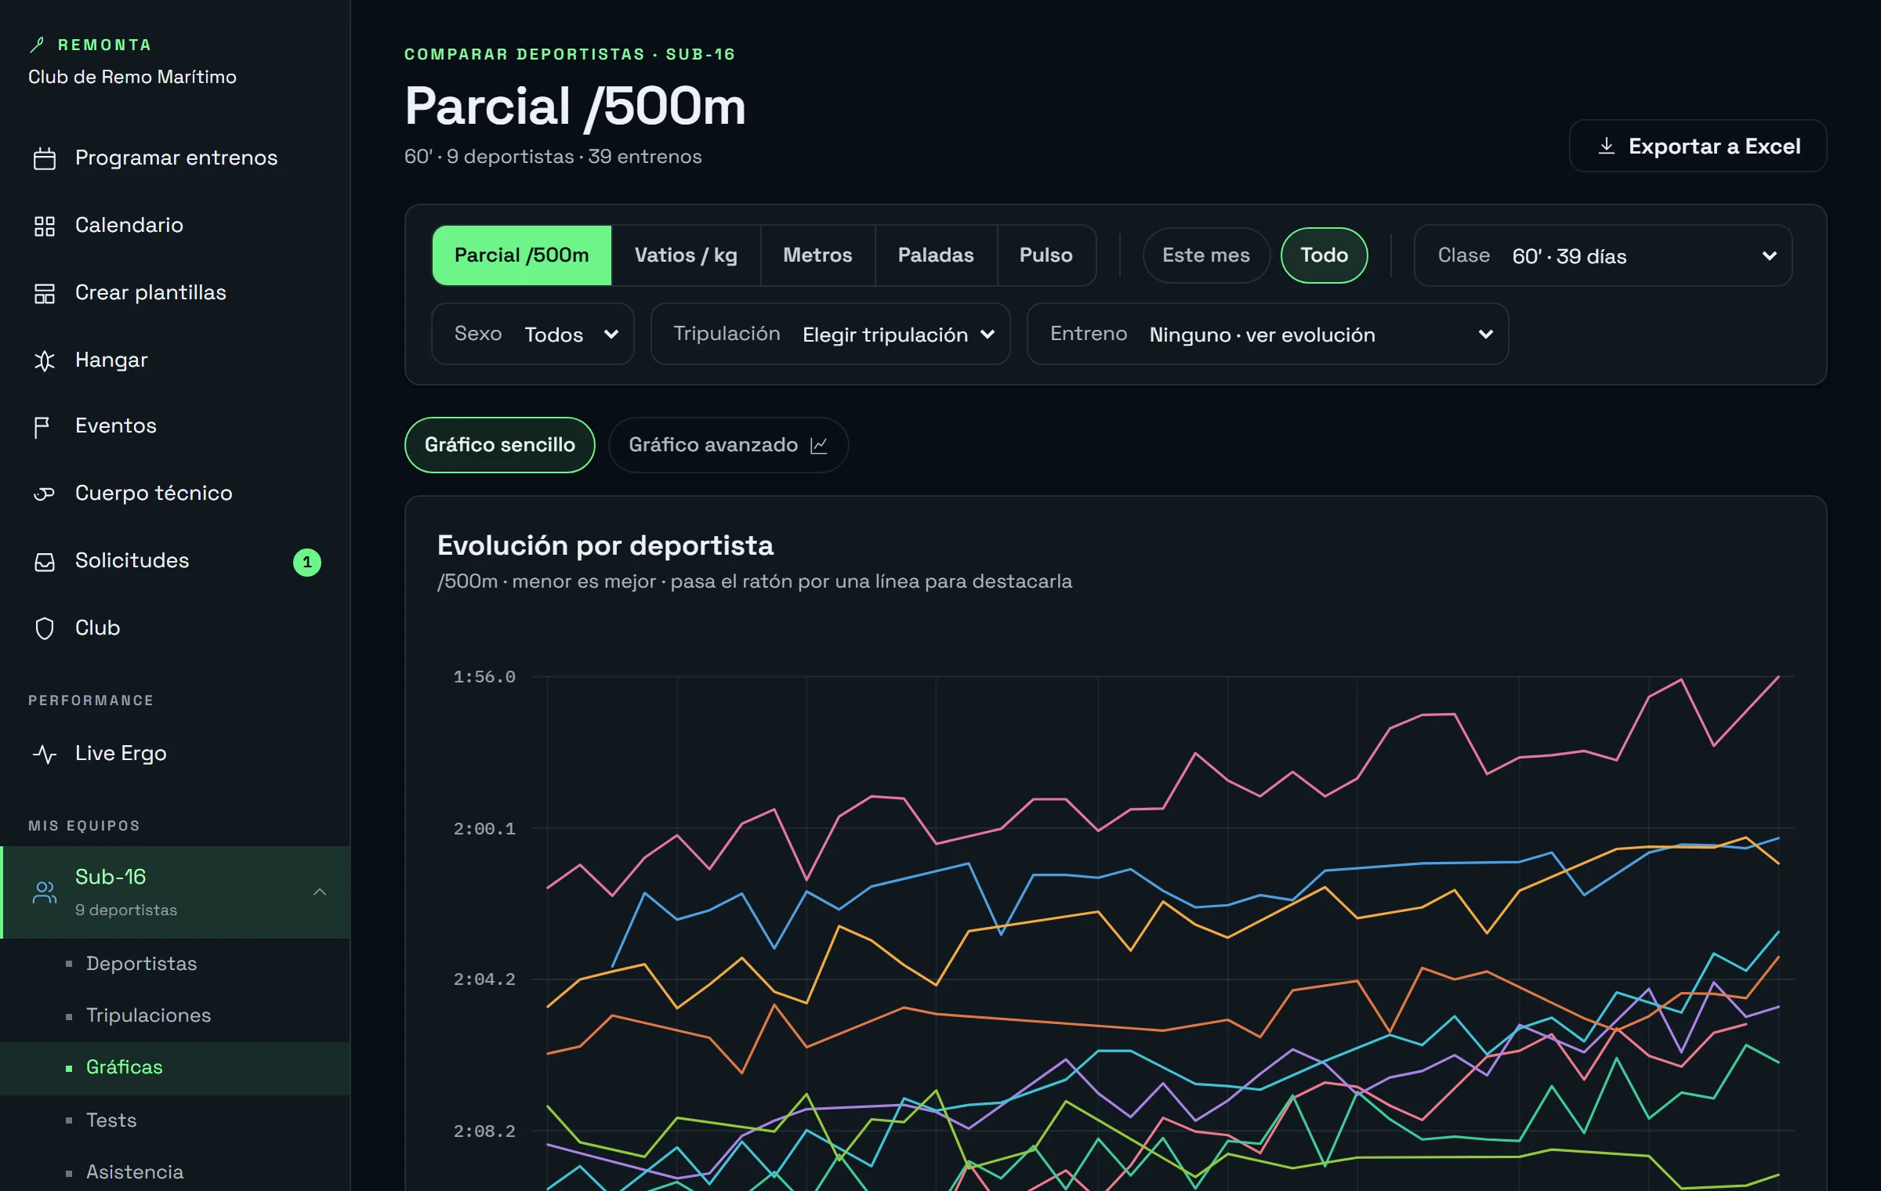This screenshot has height=1191, width=1881.
Task: Click the pink athlete line in chart
Action: pos(1194,754)
